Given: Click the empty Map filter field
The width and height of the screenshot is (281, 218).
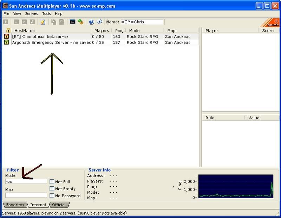Looking at the screenshot, I should point(26,195).
